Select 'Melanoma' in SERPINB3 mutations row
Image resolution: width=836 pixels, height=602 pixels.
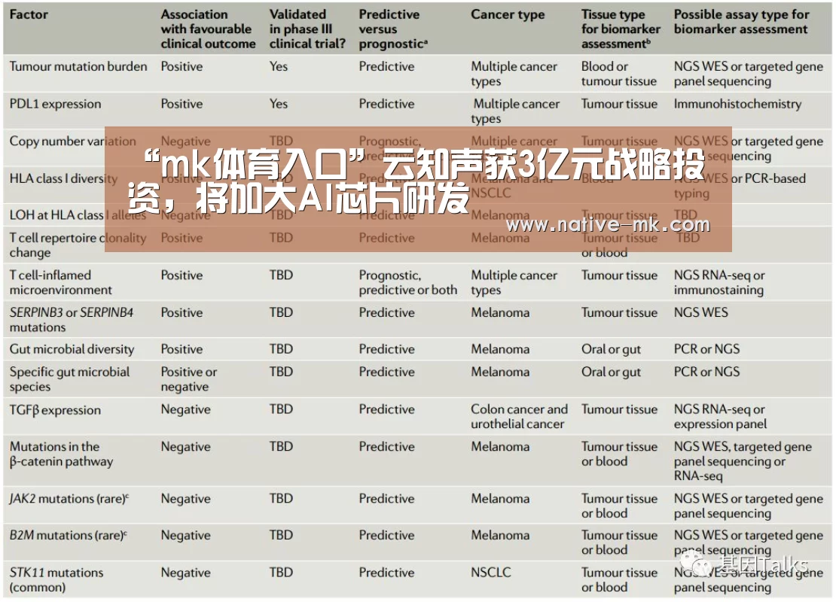500,313
